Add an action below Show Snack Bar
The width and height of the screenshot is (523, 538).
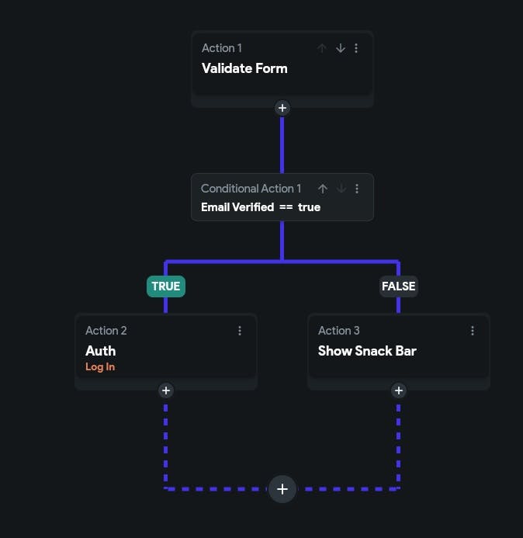point(399,390)
